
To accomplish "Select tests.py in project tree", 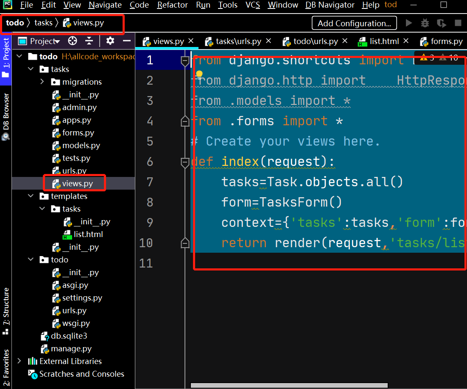I will [x=71, y=158].
